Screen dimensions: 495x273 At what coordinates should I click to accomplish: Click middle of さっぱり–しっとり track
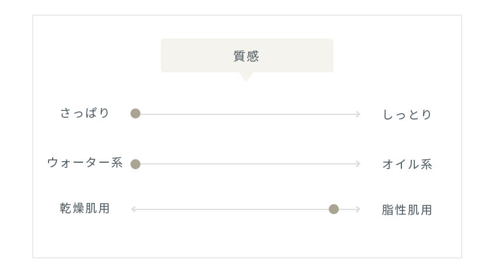point(248,114)
